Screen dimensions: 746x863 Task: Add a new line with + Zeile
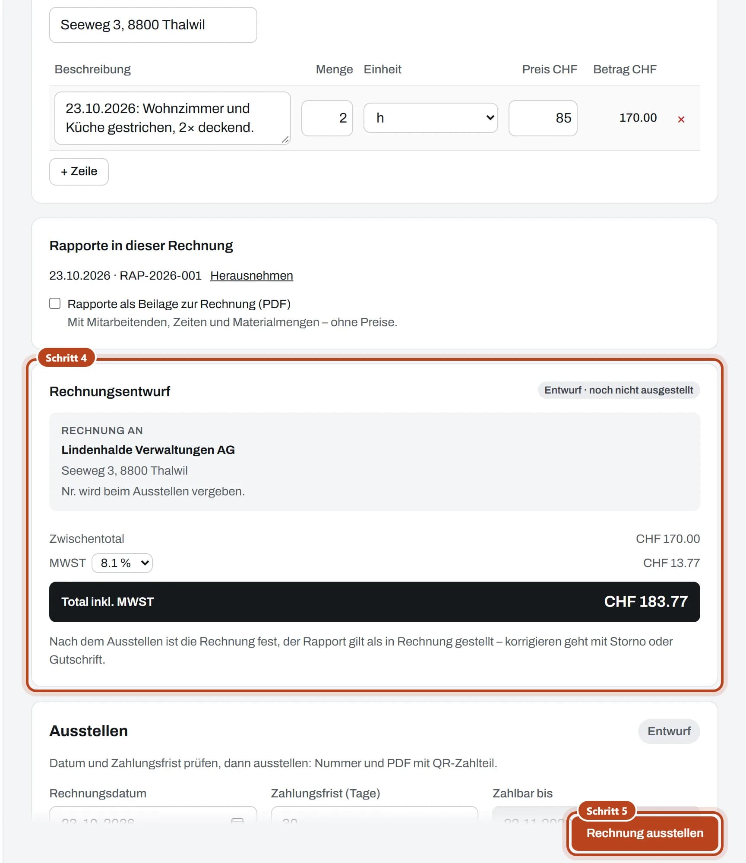79,171
